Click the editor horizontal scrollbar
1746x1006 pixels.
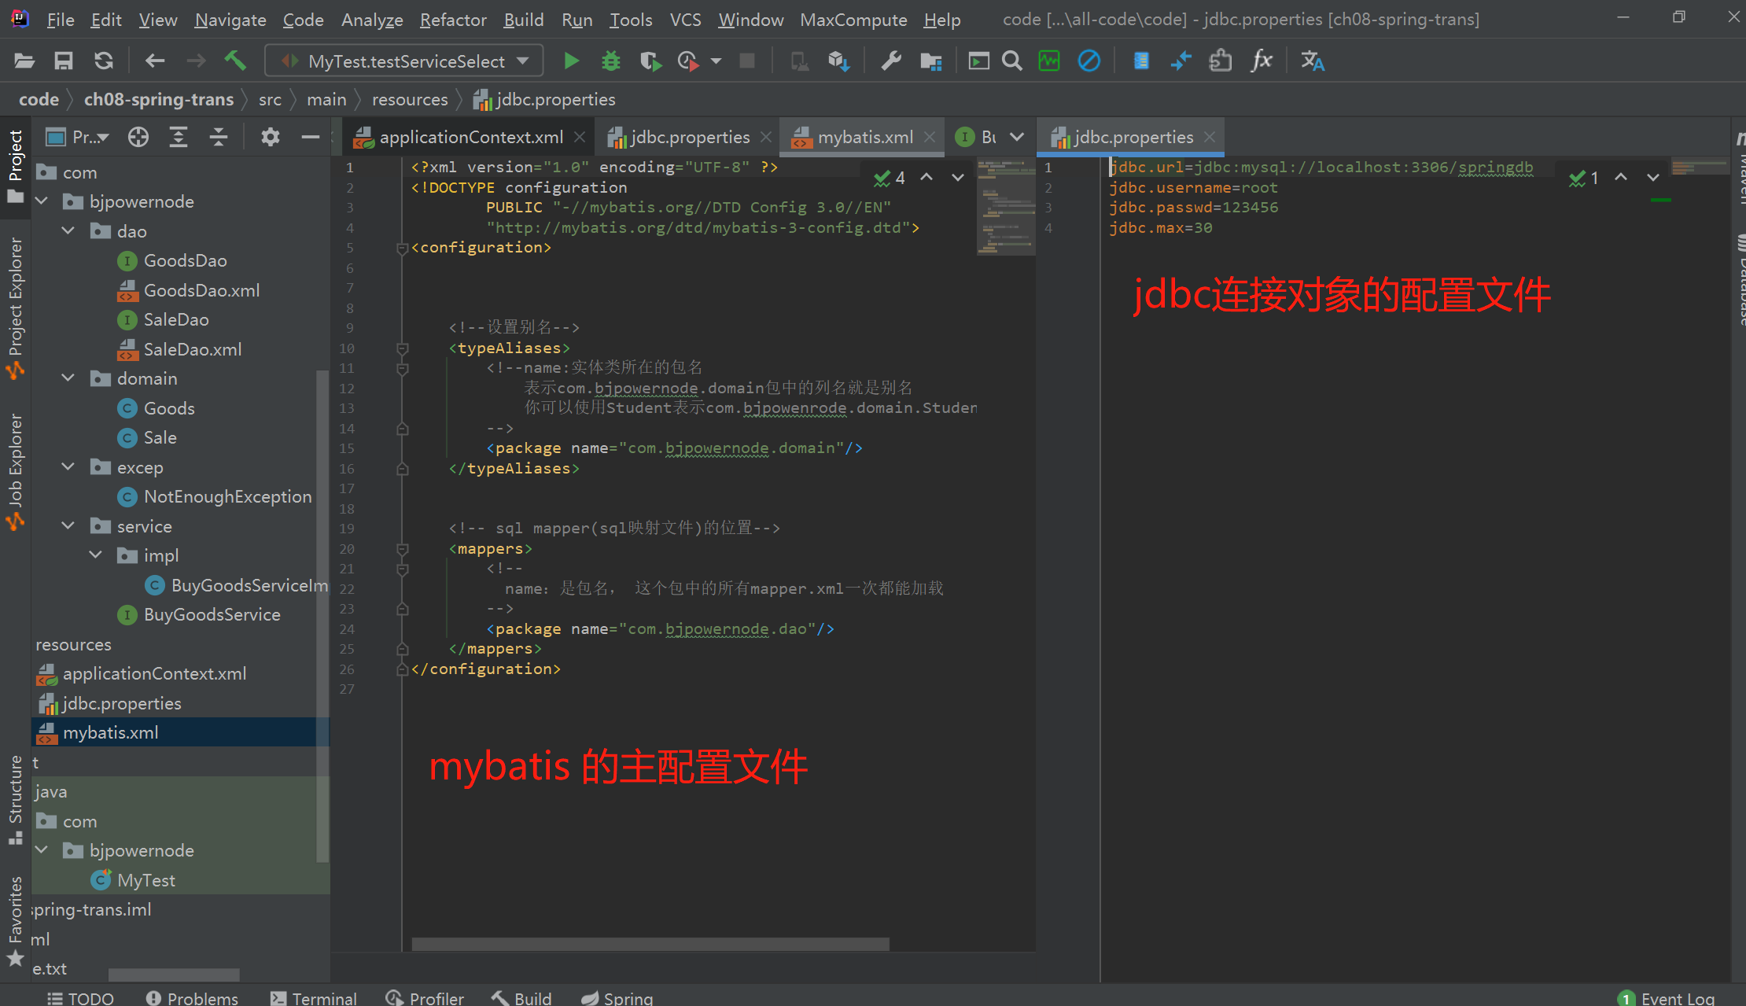coord(650,943)
